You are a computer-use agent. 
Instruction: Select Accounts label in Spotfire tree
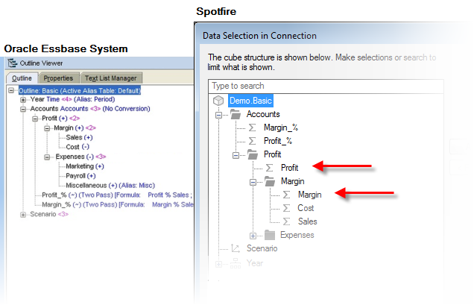point(263,114)
